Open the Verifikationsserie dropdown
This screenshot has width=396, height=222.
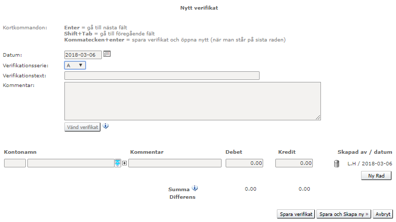tap(75, 65)
